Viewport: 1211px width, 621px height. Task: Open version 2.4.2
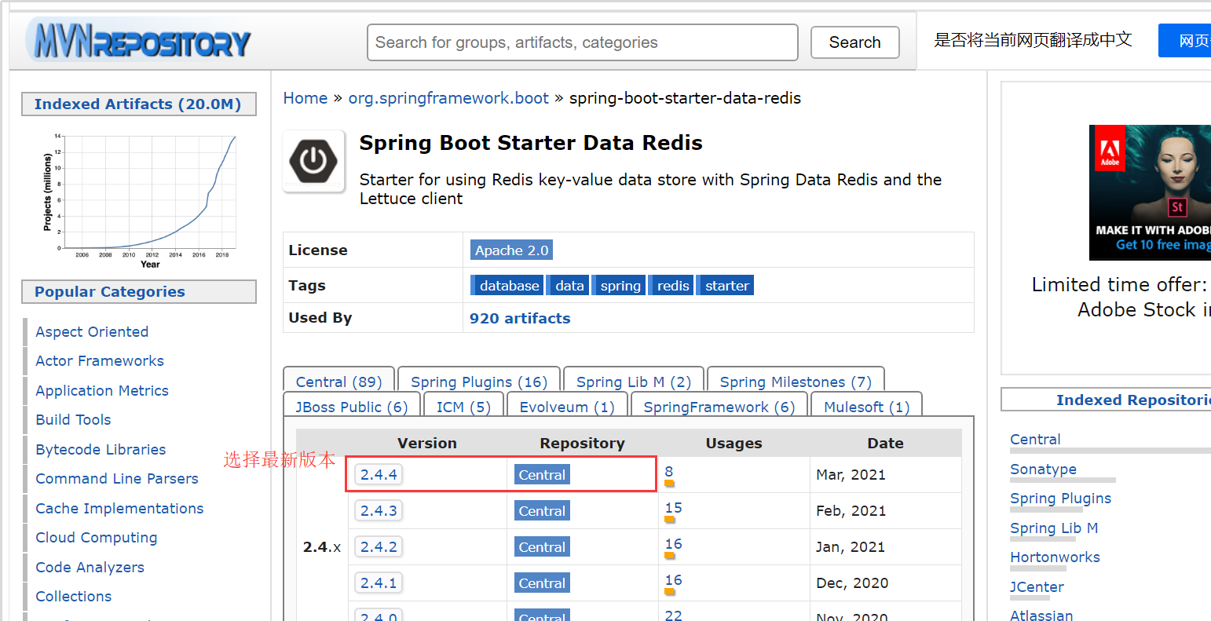(379, 547)
